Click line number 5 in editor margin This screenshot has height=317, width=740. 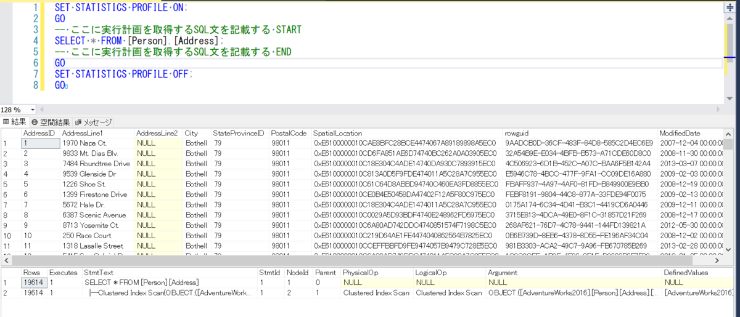click(x=35, y=52)
